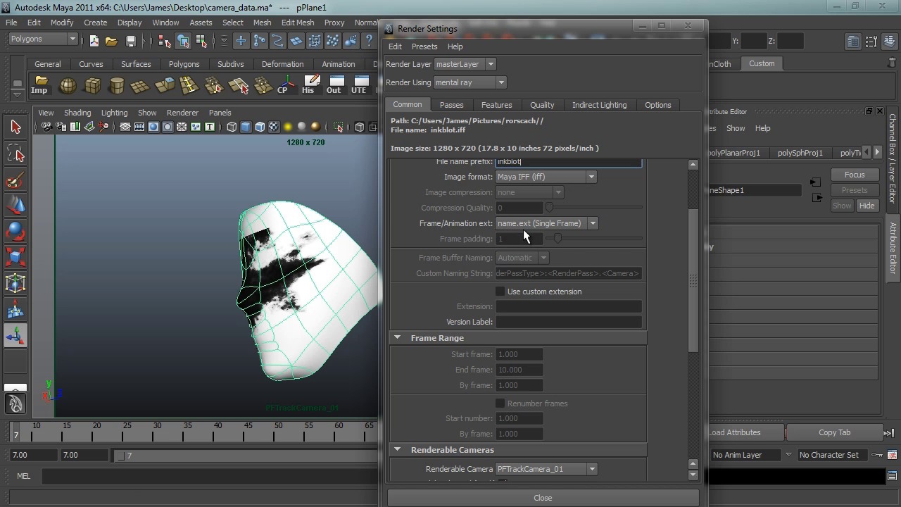Screen dimensions: 901x507
Task: Collapse the Frame Range section
Action: [397, 338]
